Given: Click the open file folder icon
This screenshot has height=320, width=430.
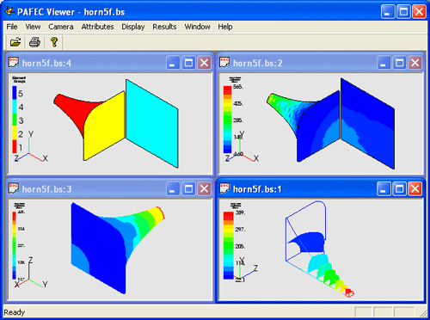Looking at the screenshot, I should click(x=15, y=42).
